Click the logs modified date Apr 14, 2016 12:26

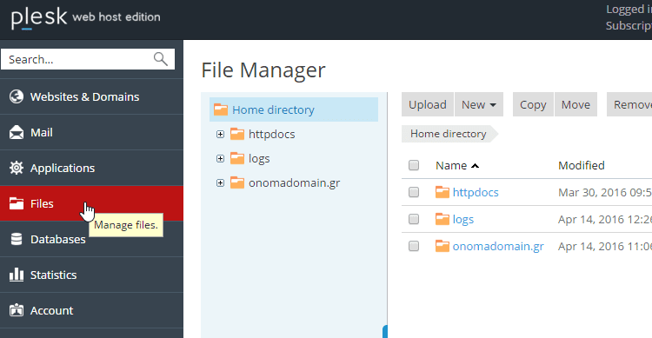click(x=605, y=220)
